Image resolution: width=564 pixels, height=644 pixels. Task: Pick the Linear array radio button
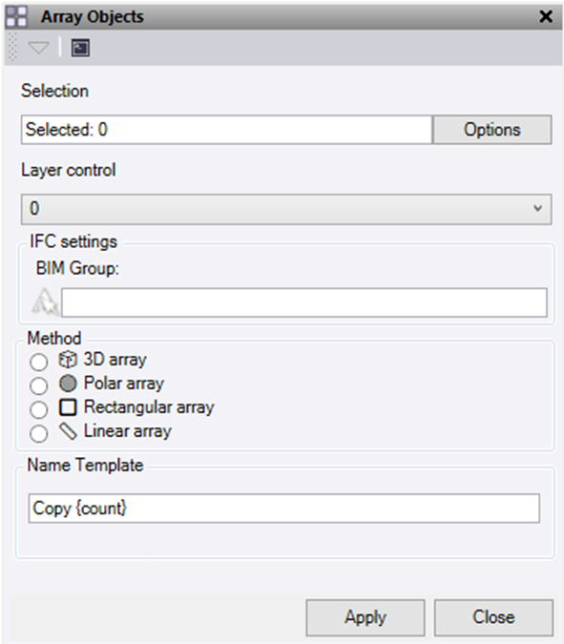click(38, 433)
